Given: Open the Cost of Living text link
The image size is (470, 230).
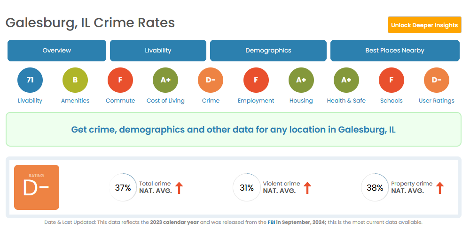Looking at the screenshot, I should (165, 101).
